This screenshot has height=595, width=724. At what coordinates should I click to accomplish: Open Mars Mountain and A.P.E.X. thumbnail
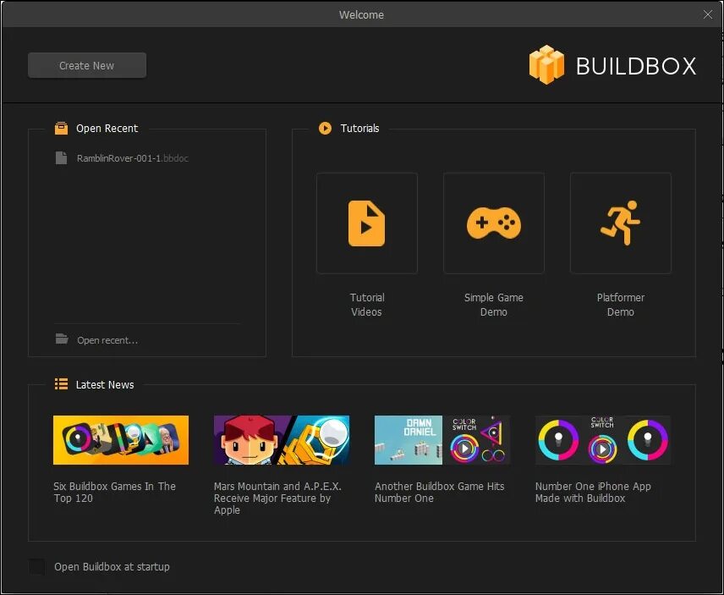tap(282, 440)
